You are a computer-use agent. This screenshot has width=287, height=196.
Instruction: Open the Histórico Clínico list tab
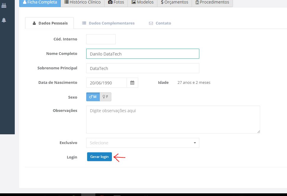[82, 2]
